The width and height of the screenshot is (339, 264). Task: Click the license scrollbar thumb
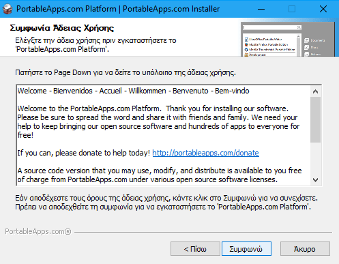[x=315, y=120]
